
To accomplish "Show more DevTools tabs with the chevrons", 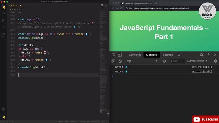I will point(179,55).
